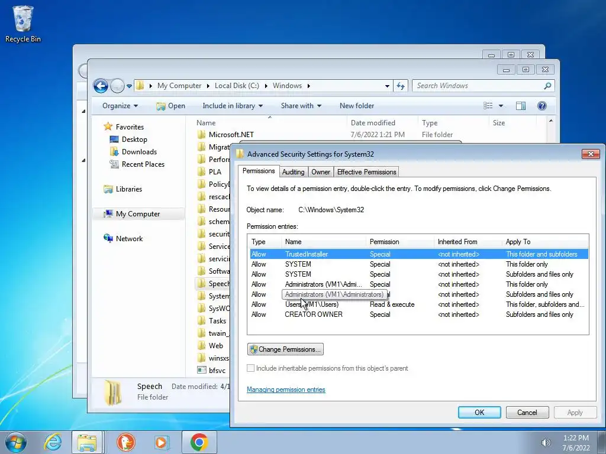Open Downloads in Favorites
The image size is (606, 454).
pos(139,152)
